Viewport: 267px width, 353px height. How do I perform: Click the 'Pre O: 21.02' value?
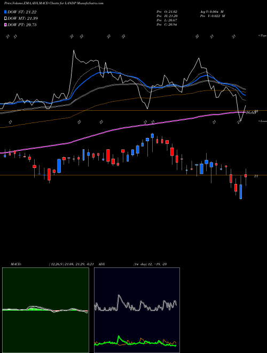(x=167, y=11)
